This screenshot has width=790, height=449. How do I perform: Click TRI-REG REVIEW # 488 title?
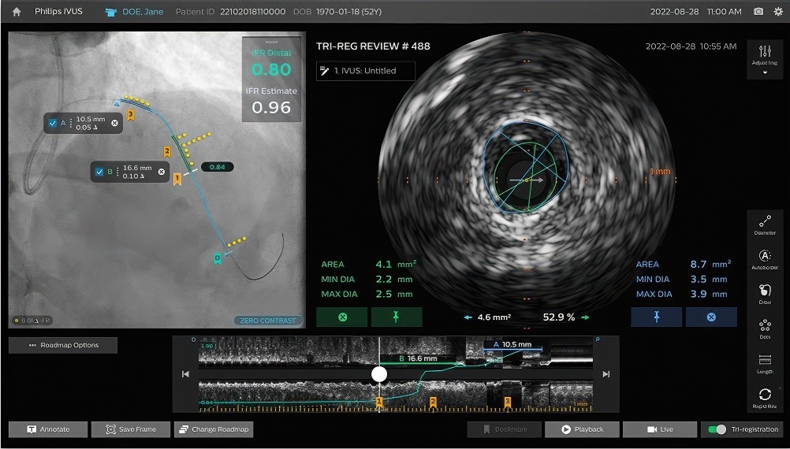point(374,46)
